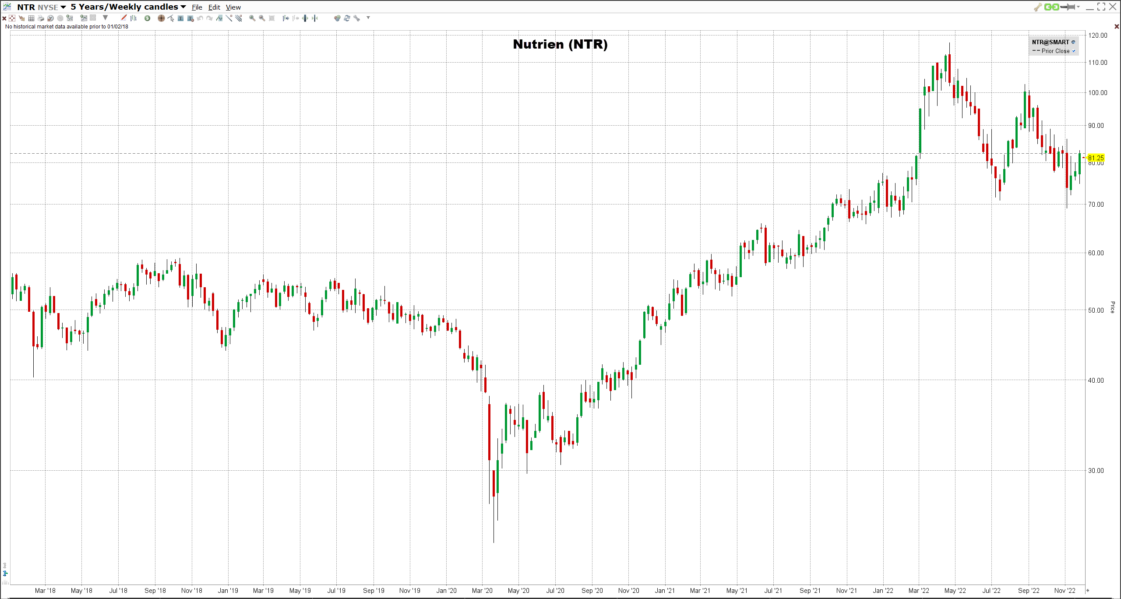The width and height of the screenshot is (1121, 599).
Task: Click the 120.00 price axis label
Action: pos(1098,35)
